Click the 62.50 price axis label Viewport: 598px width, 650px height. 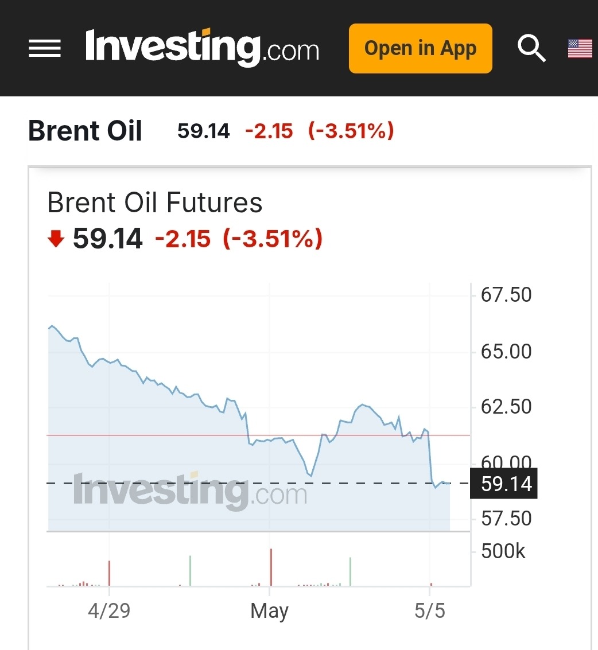506,407
